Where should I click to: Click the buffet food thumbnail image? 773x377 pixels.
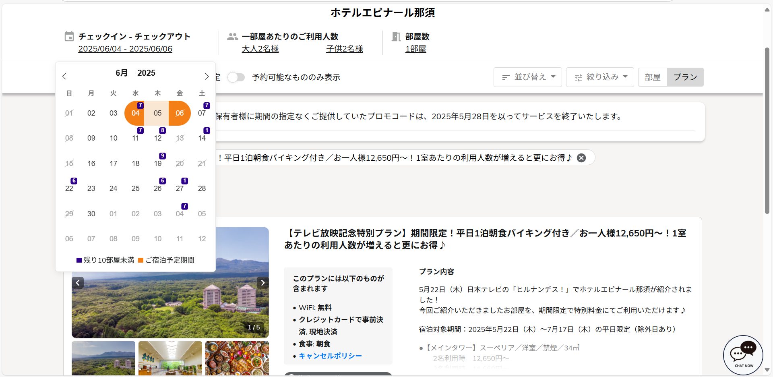(237, 358)
